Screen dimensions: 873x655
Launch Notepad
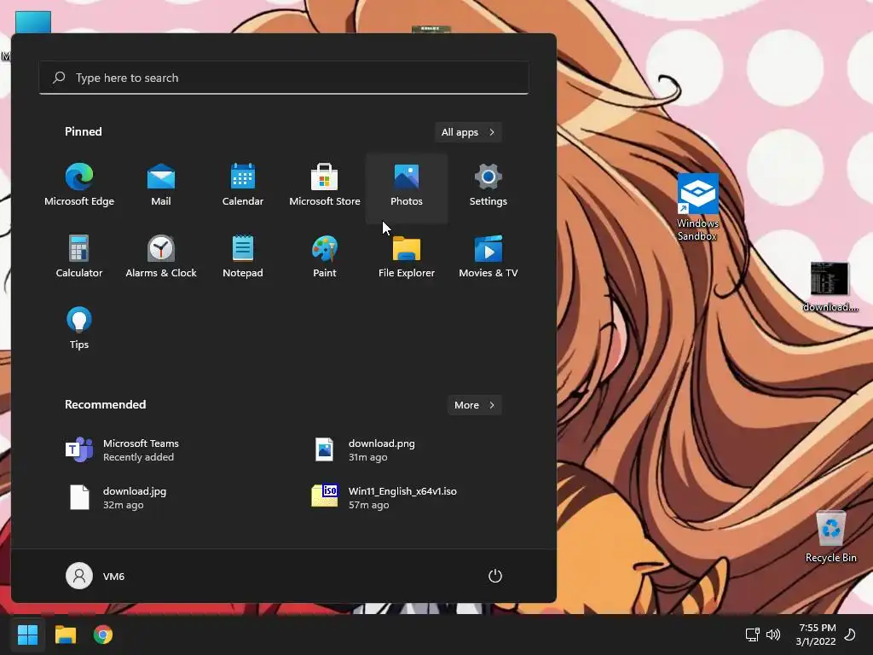click(x=243, y=258)
